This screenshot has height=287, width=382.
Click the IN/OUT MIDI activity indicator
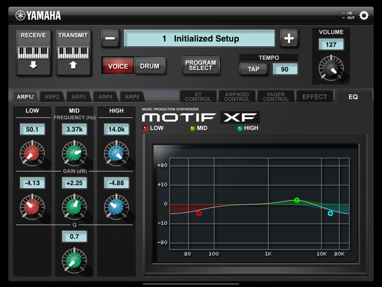pos(348,15)
